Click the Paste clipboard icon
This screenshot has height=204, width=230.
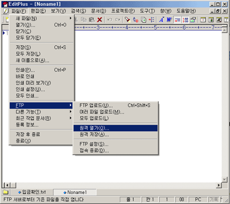click(x=92, y=20)
